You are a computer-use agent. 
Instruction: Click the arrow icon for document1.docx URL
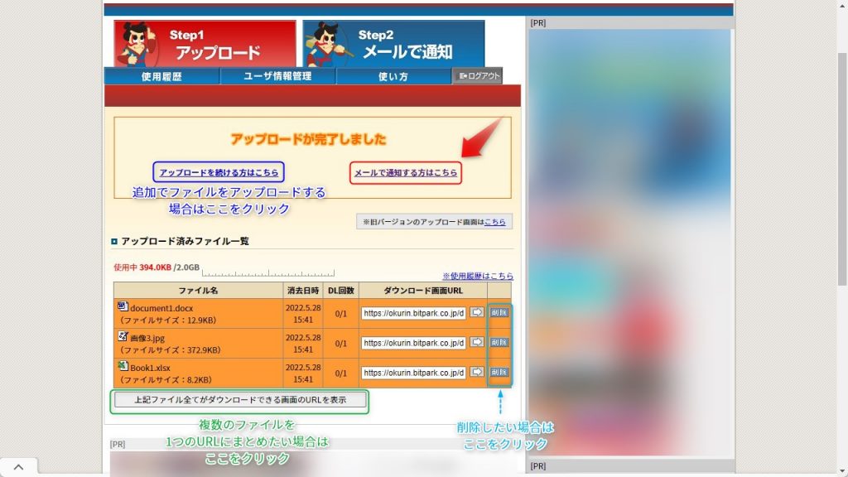coord(476,312)
